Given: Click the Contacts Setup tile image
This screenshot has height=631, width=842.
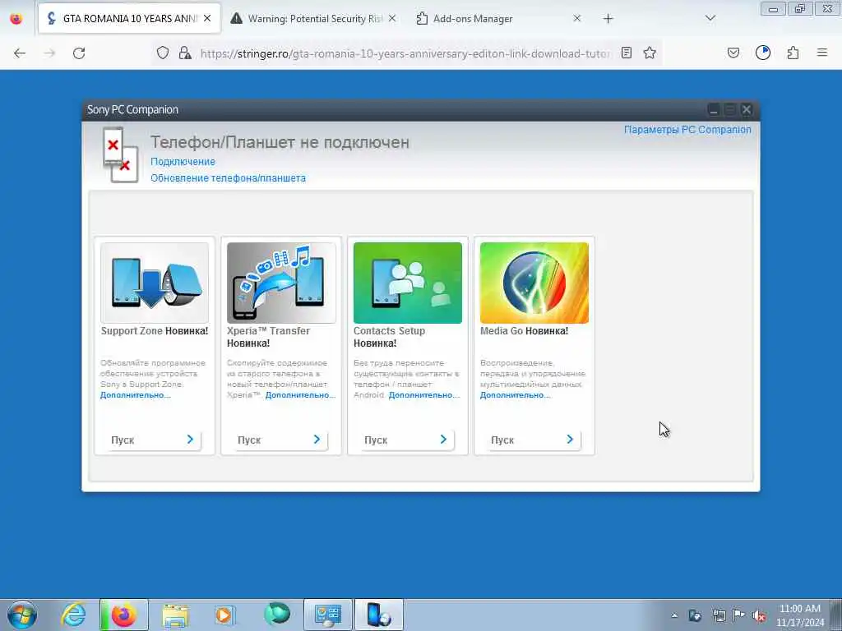Looking at the screenshot, I should pos(408,283).
